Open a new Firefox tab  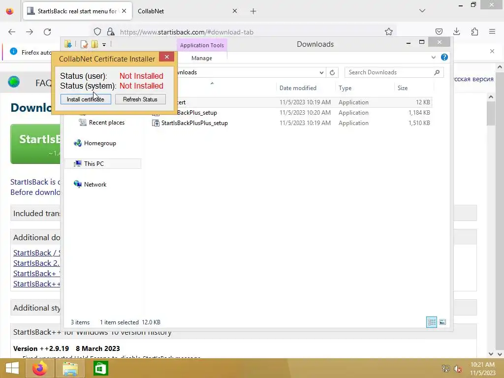click(253, 11)
